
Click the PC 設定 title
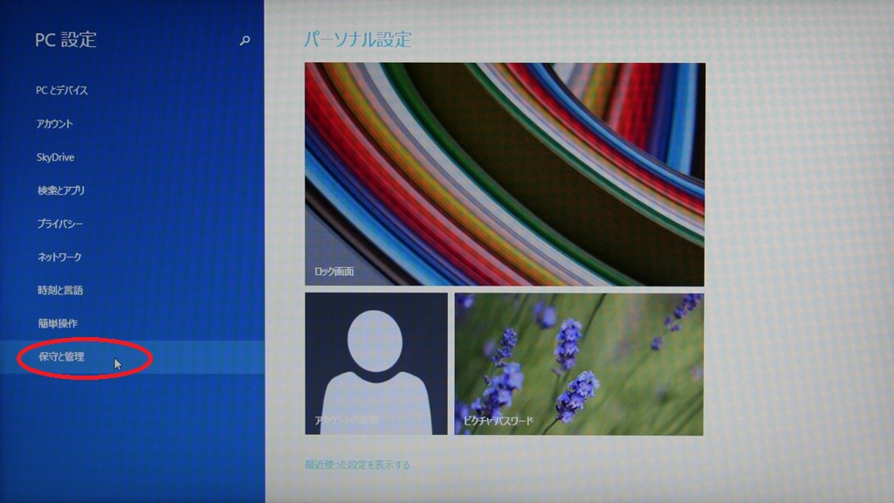coord(65,40)
